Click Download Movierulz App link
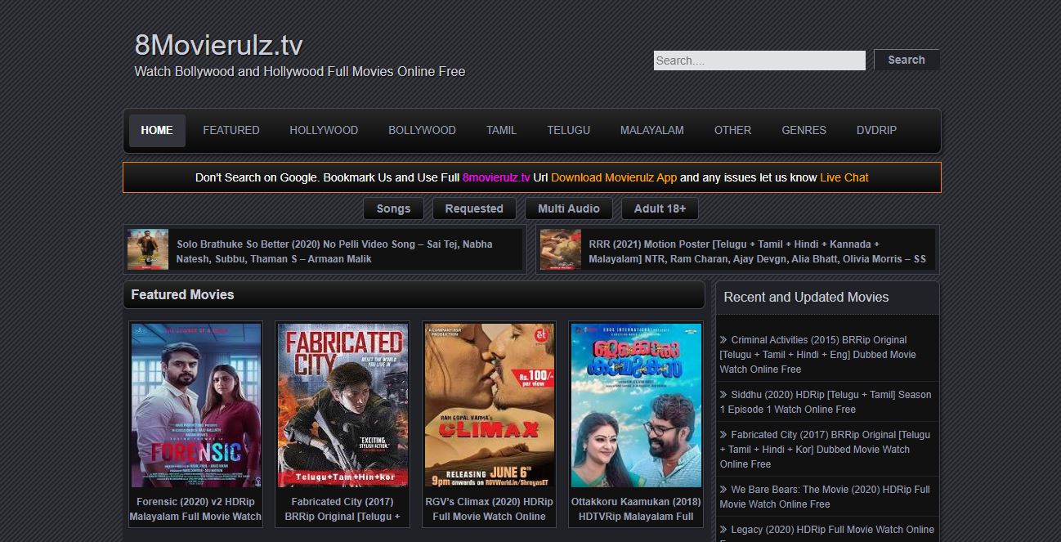The height and width of the screenshot is (542, 1061). [614, 177]
